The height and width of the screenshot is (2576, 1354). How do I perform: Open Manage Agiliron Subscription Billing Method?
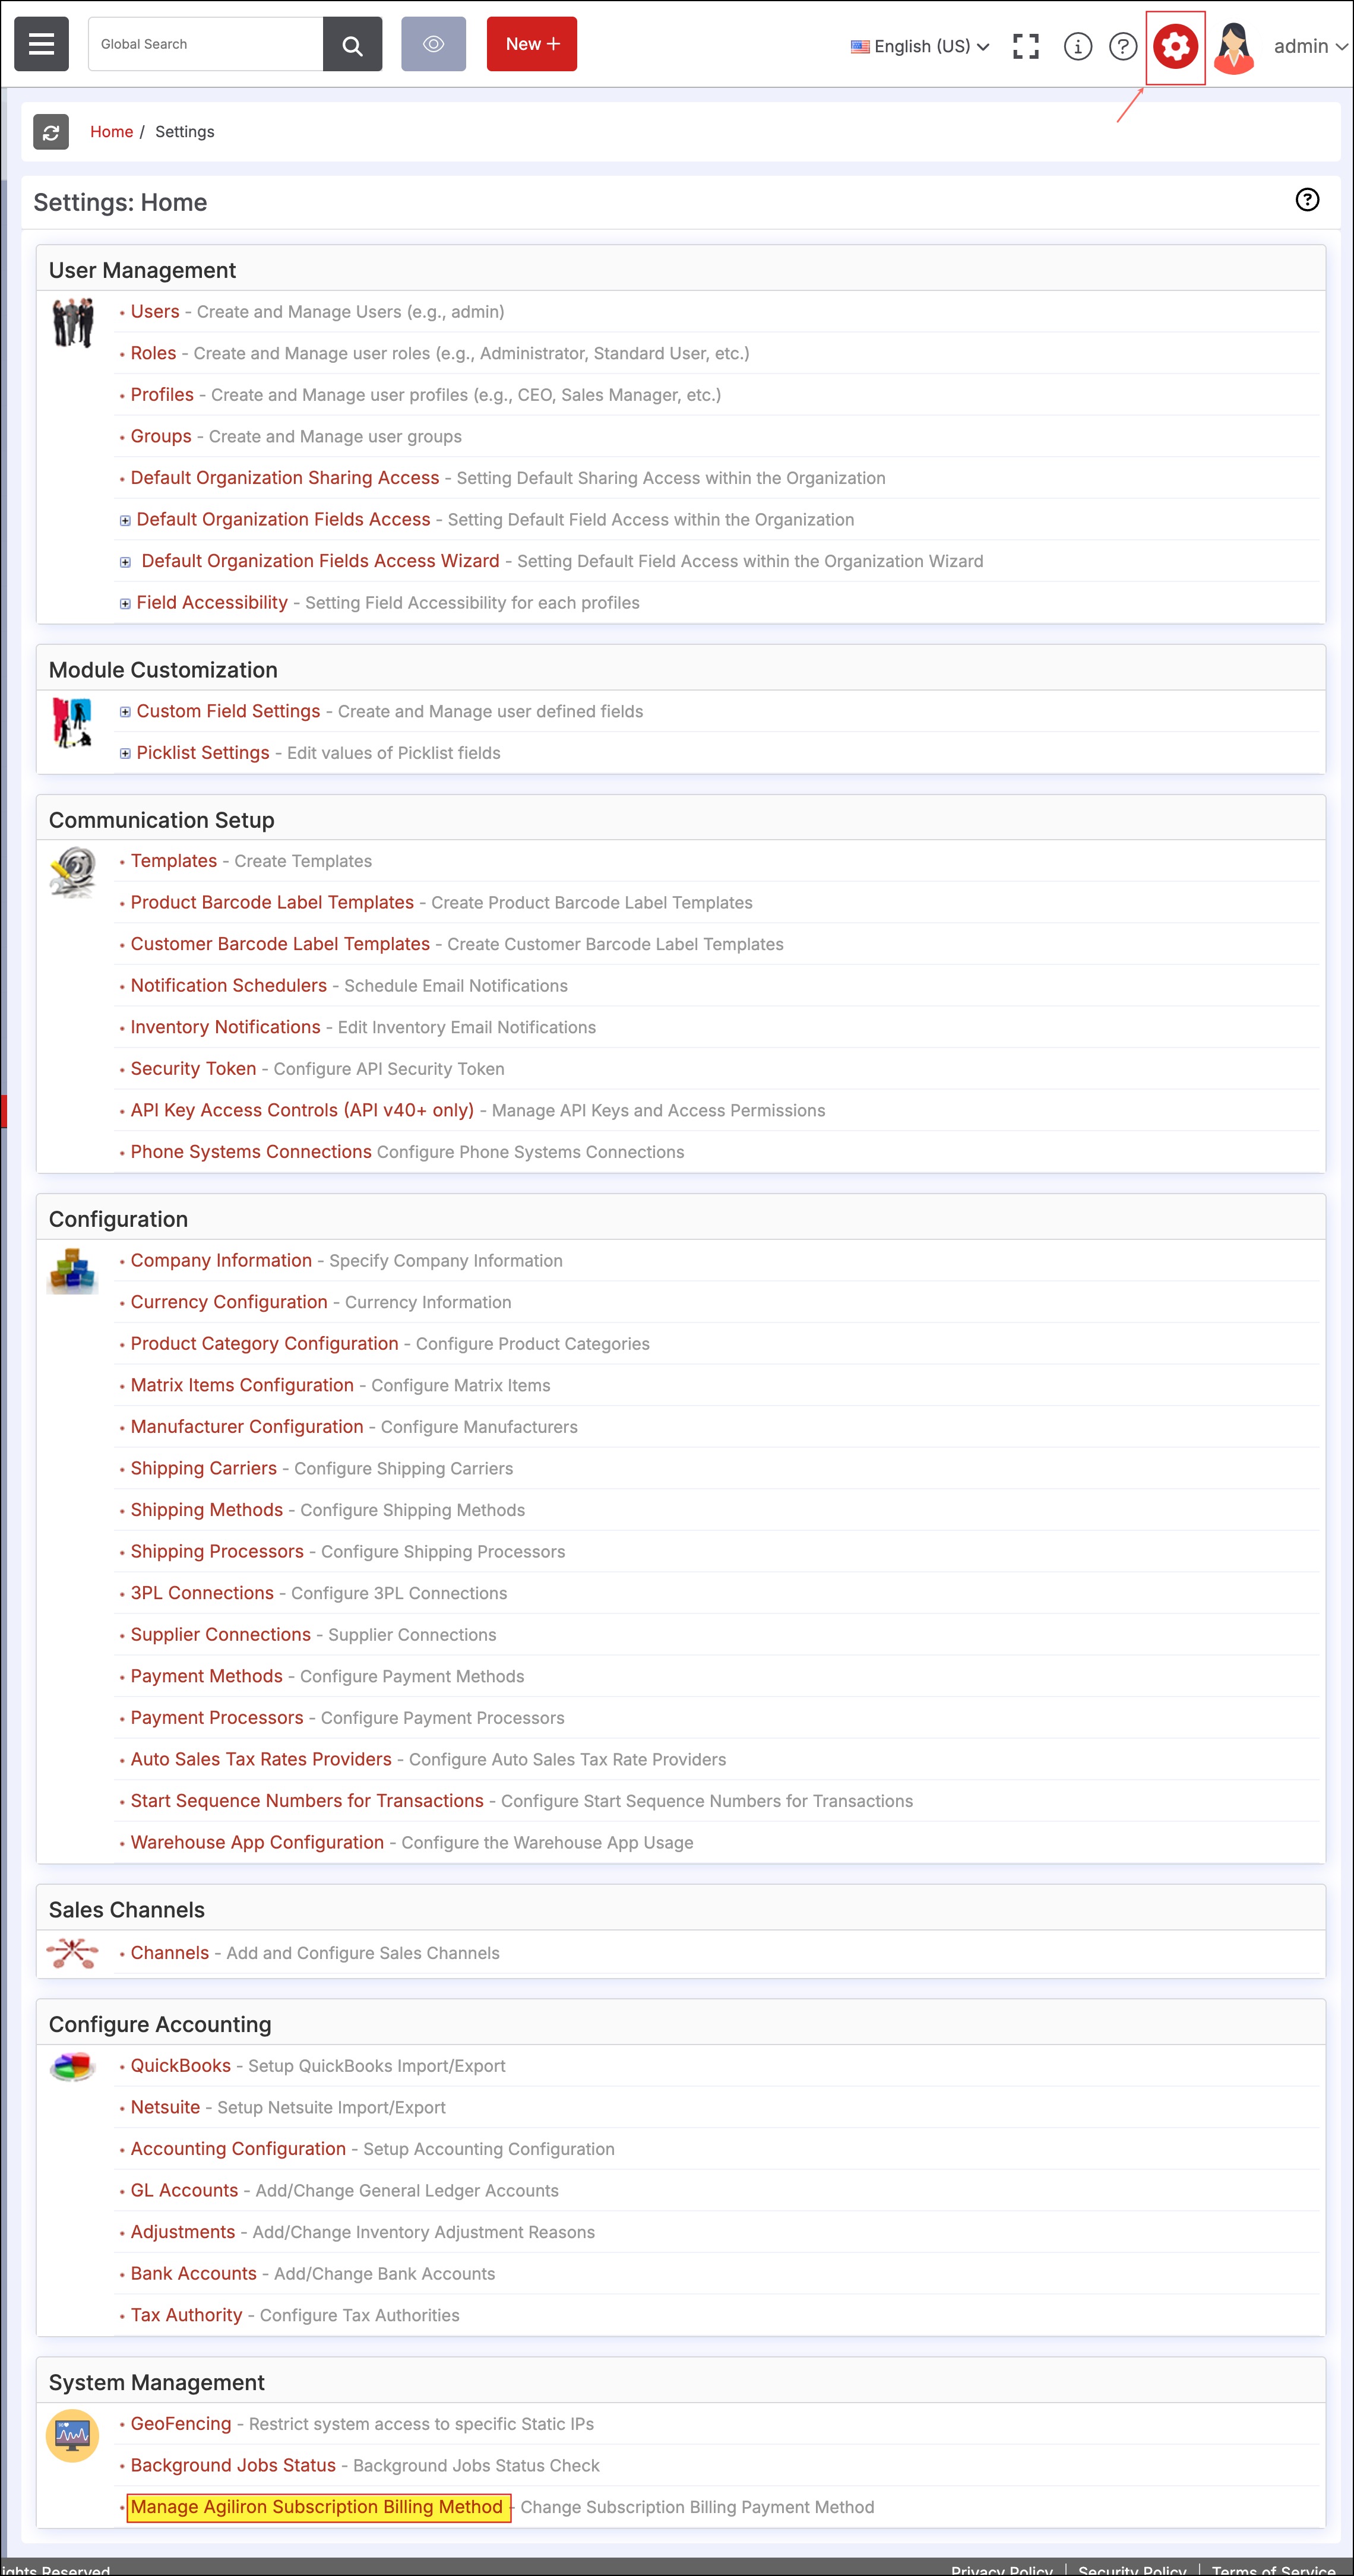click(x=317, y=2506)
